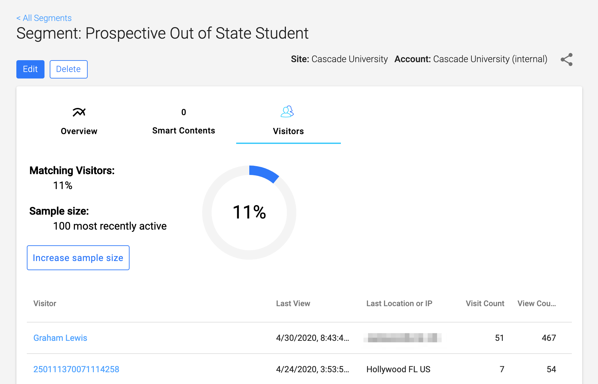Select the Visitors tab label
This screenshot has height=384, width=598.
click(x=288, y=131)
